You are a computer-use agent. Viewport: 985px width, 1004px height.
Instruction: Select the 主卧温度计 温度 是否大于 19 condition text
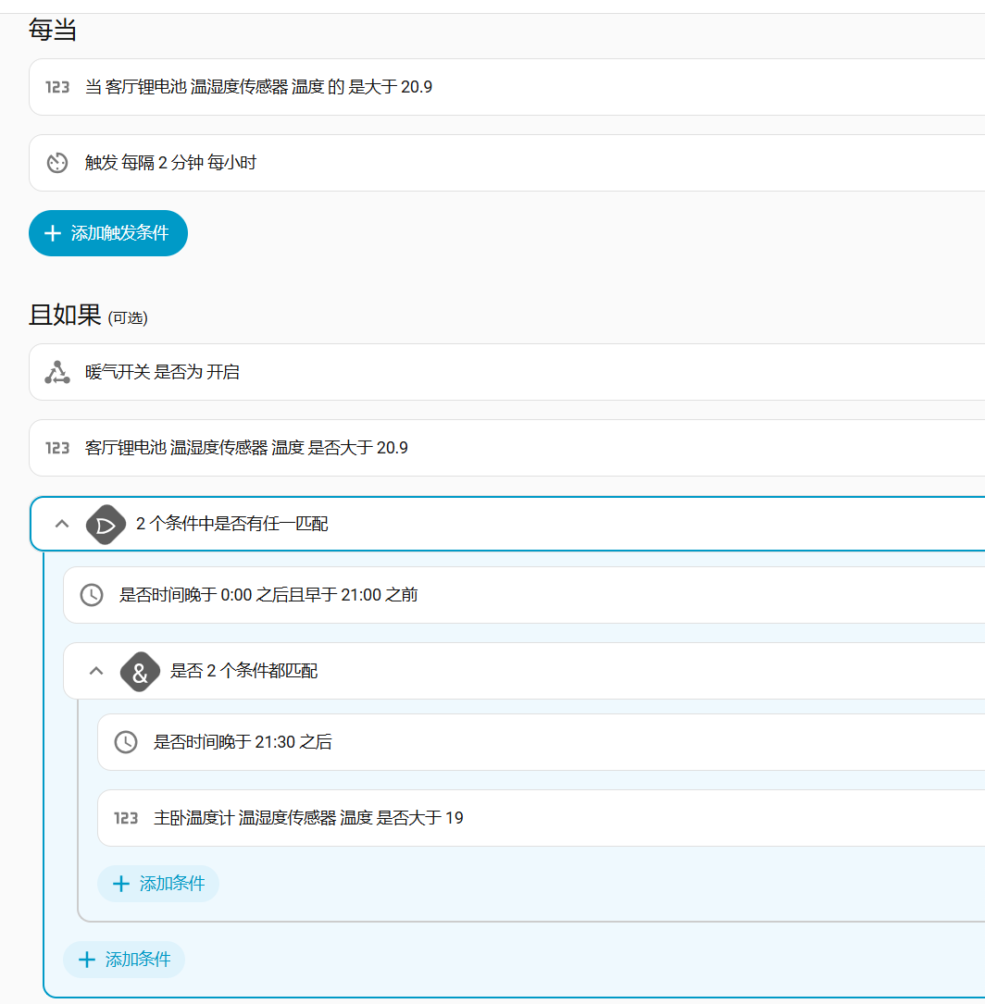click(x=308, y=818)
